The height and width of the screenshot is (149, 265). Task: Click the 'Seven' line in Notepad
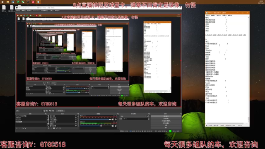[207, 83]
